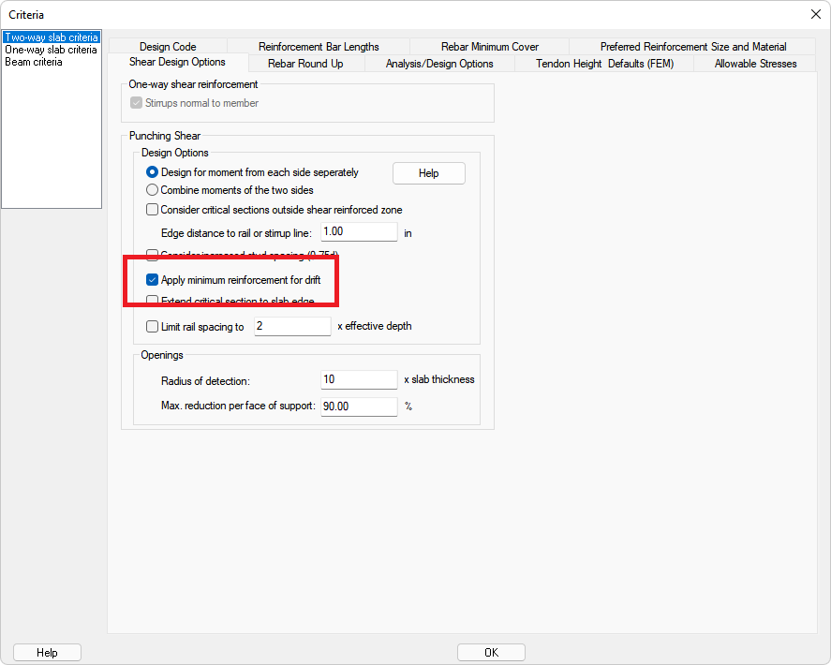Click the Help button in Design Options
The width and height of the screenshot is (831, 665).
(x=428, y=173)
